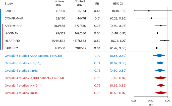This screenshot has height=106, width=172.
Task: Select the HEART-FID point estimate square
Action: coord(165,41)
